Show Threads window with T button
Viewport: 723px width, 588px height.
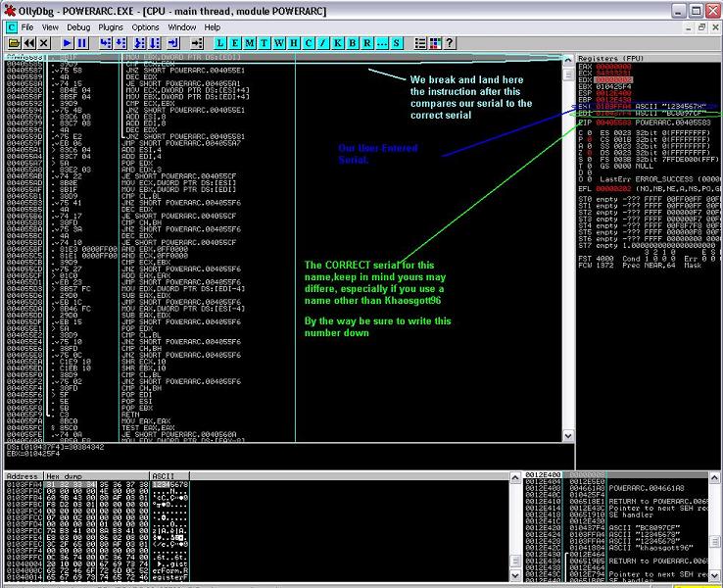click(x=265, y=43)
